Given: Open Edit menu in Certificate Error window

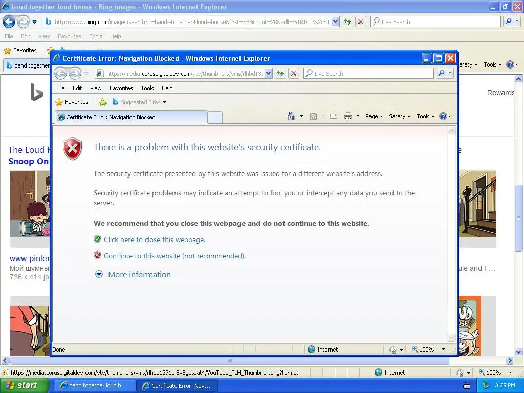Looking at the screenshot, I should click(x=77, y=88).
